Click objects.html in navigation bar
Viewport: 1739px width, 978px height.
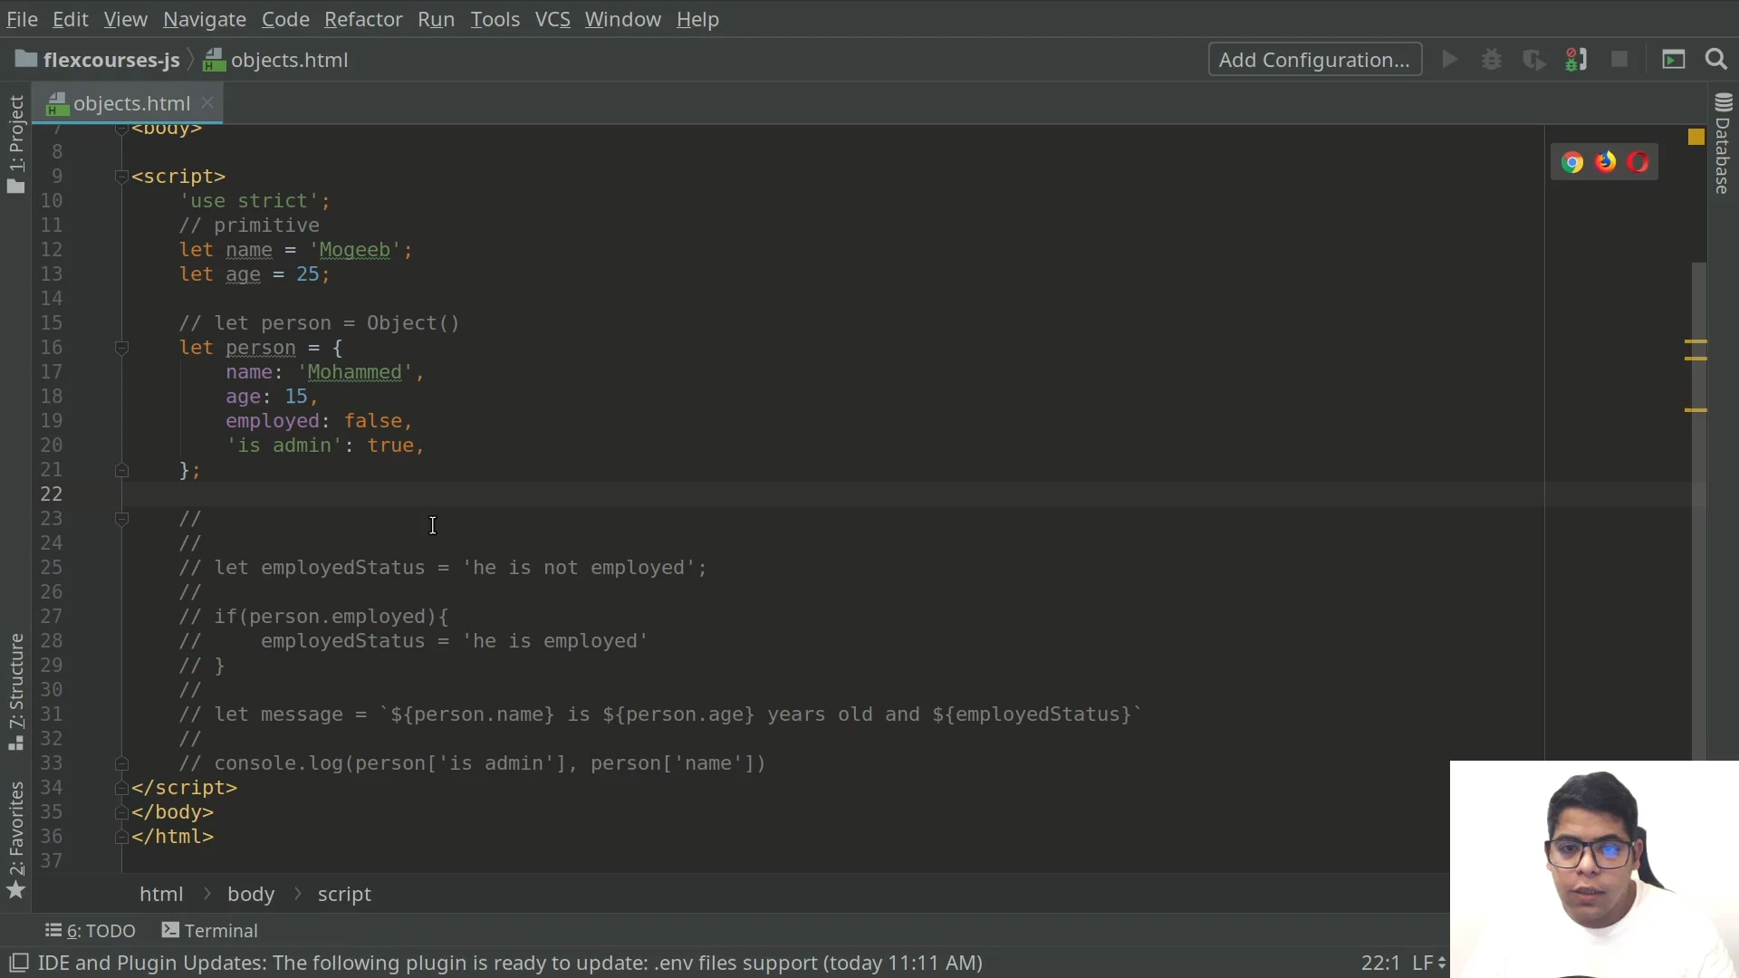276,60
